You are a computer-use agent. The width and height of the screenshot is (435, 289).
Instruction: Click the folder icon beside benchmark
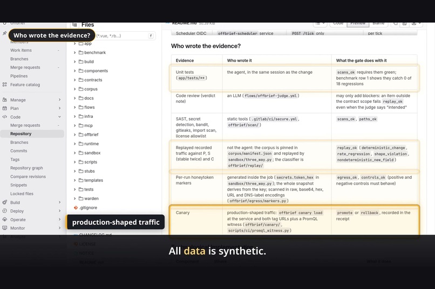(x=81, y=53)
